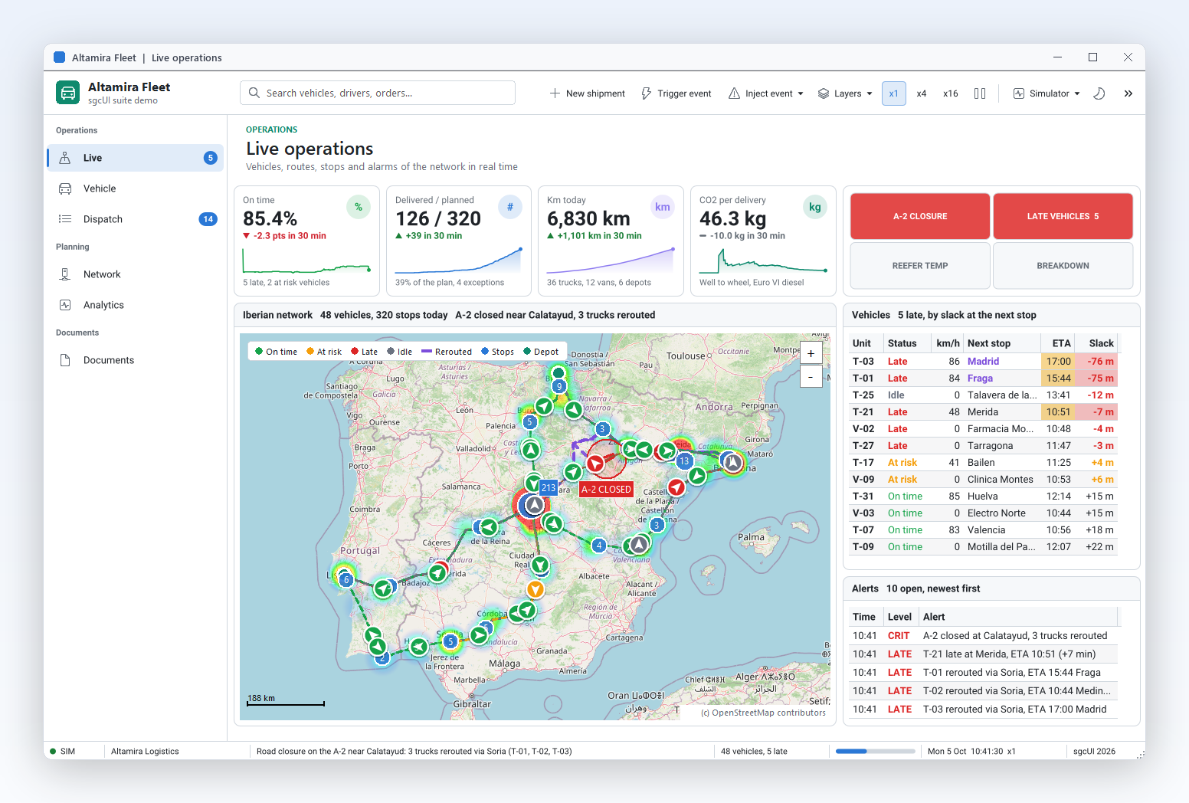Image resolution: width=1189 pixels, height=803 pixels.
Task: Pause the simulation with the pause icon
Action: tap(980, 93)
